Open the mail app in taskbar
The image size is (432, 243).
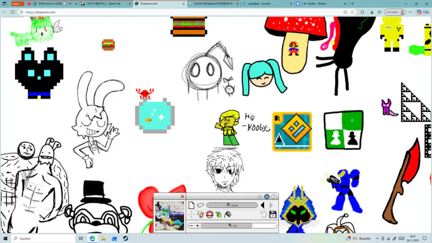click(x=114, y=238)
